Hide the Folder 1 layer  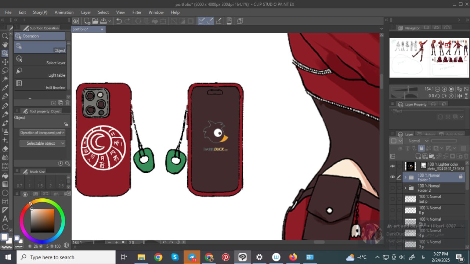pos(393,177)
